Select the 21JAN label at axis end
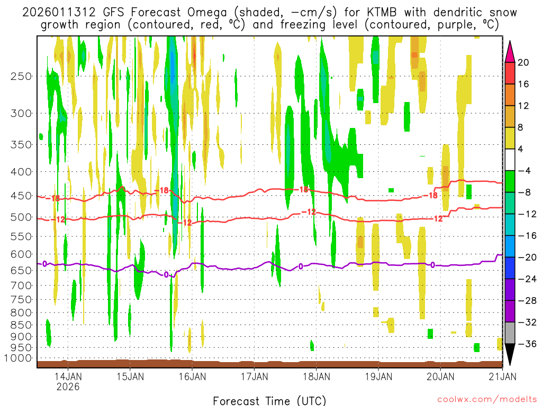542x406 pixels. point(502,376)
